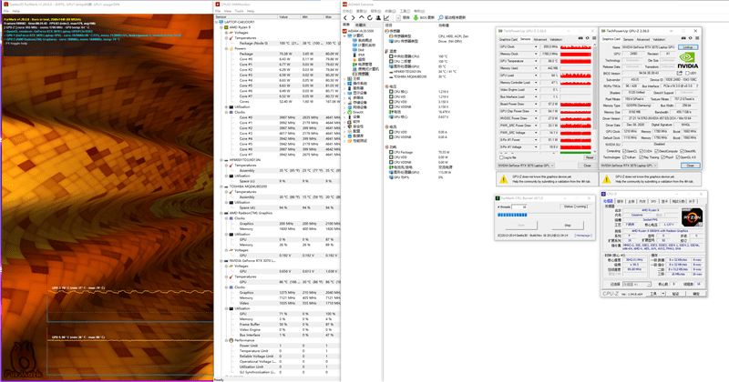
Task: Toggle the Ray Tracing checkbox
Action: tap(642, 157)
